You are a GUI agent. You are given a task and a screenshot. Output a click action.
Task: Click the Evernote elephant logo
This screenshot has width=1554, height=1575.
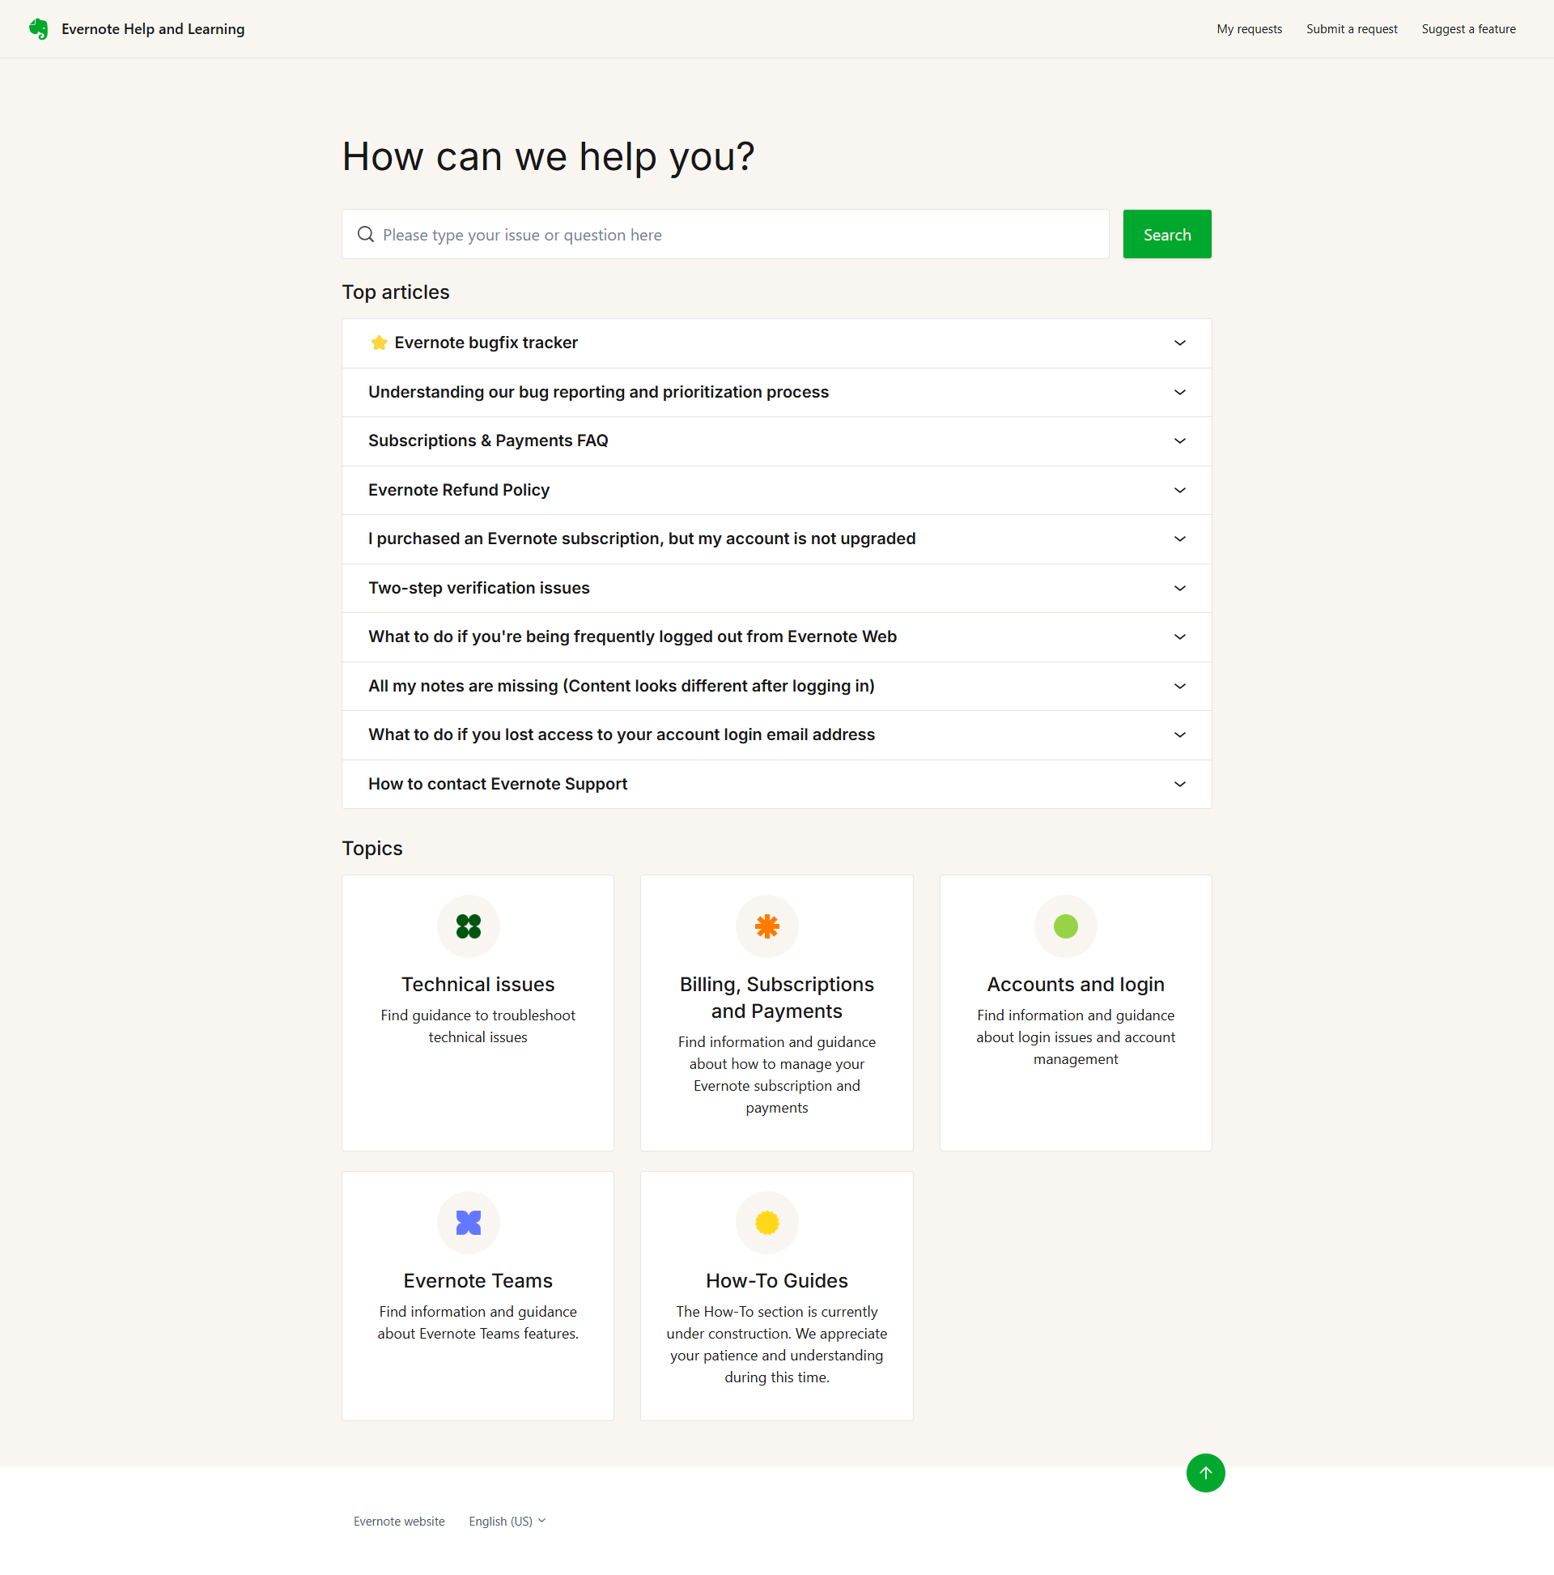point(38,28)
